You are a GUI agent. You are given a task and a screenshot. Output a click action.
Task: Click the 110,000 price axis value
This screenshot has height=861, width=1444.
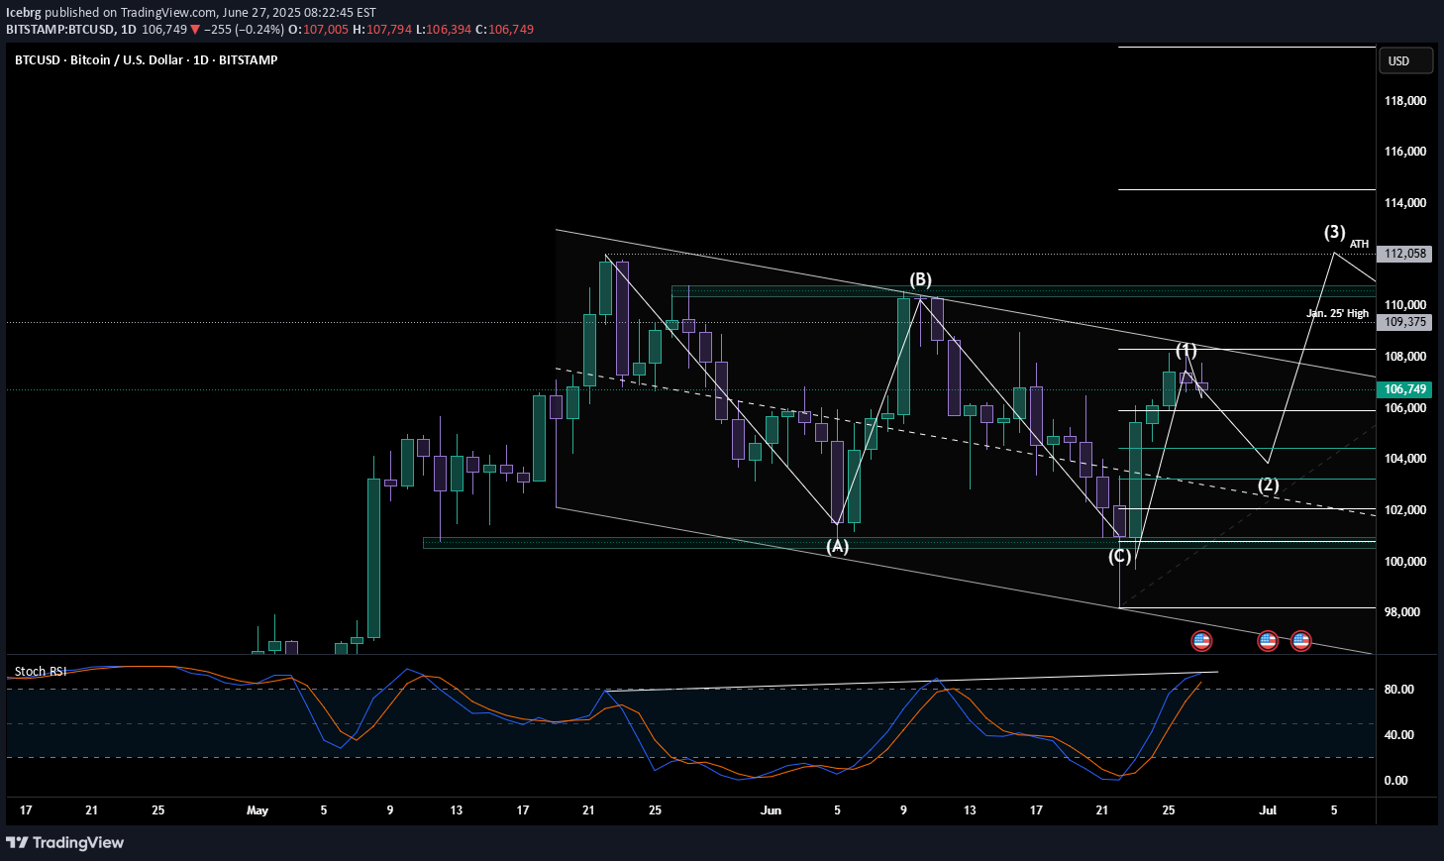click(x=1405, y=305)
